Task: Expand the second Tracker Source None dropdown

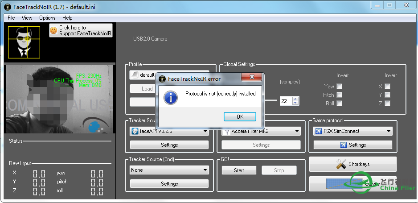Action: tap(169, 170)
